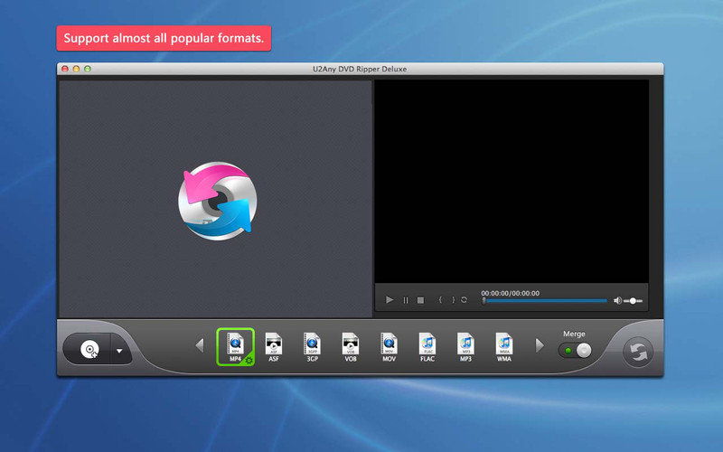Screen dimensions: 723x452
Task: Start conversion with the circular arrows button
Action: click(x=638, y=353)
